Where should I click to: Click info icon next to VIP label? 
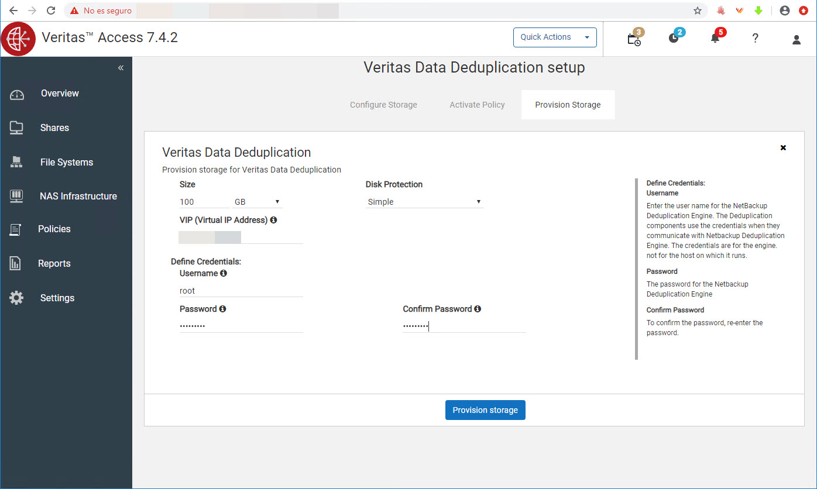(273, 221)
